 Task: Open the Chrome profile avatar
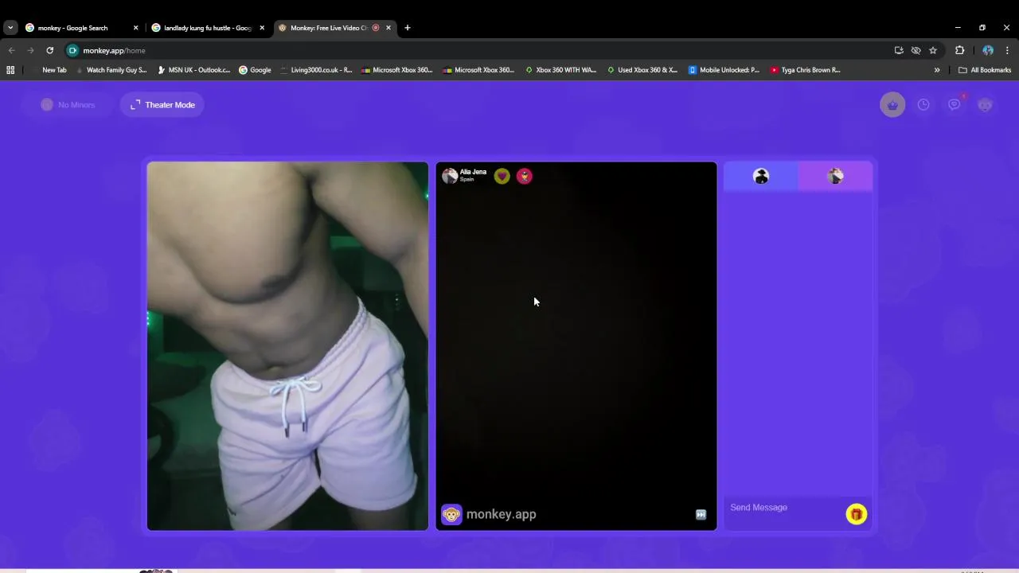pyautogui.click(x=988, y=50)
